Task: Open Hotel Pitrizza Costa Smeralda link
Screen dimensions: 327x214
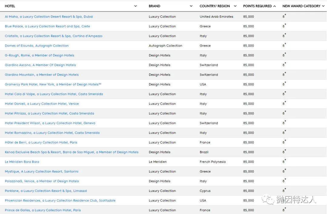Action: [49, 113]
